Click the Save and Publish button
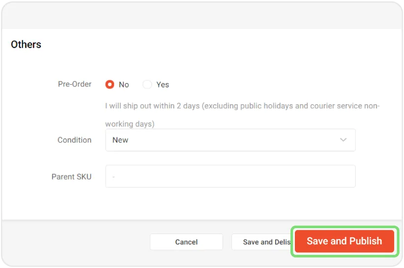The width and height of the screenshot is (404, 268). click(344, 241)
